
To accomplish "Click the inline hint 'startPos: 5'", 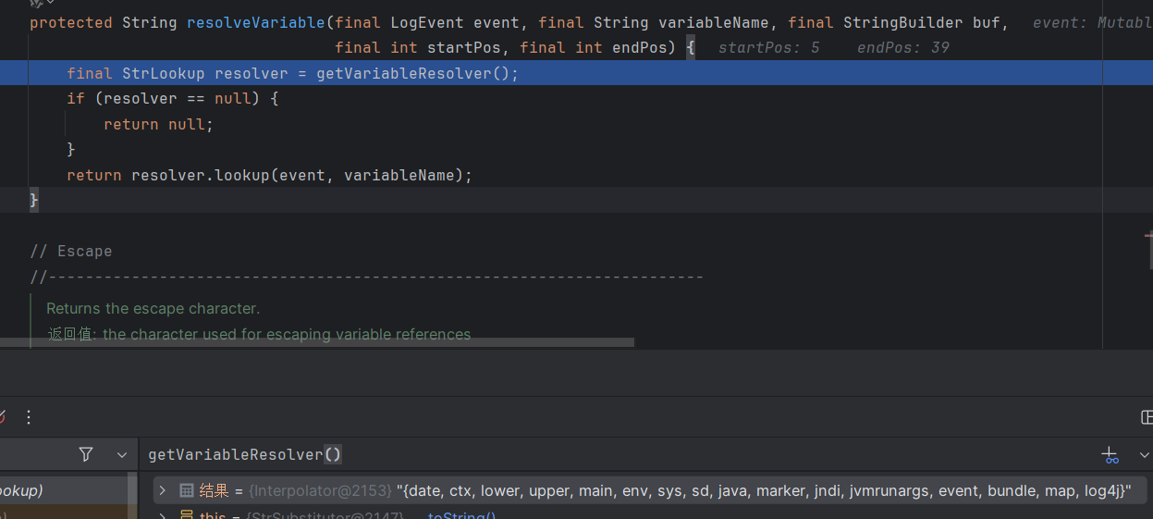I will [x=768, y=47].
